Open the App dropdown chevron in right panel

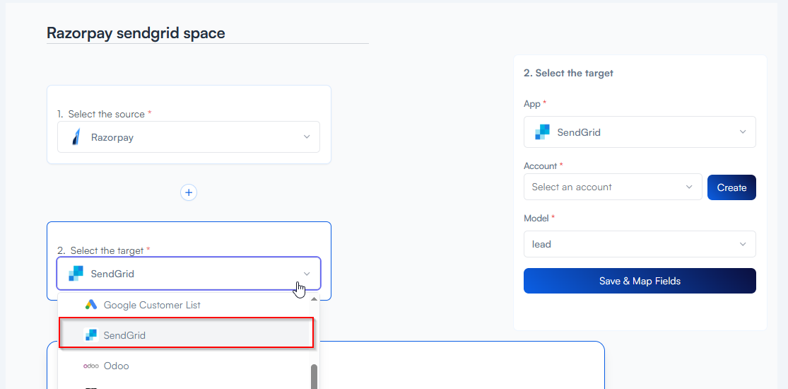pos(743,132)
